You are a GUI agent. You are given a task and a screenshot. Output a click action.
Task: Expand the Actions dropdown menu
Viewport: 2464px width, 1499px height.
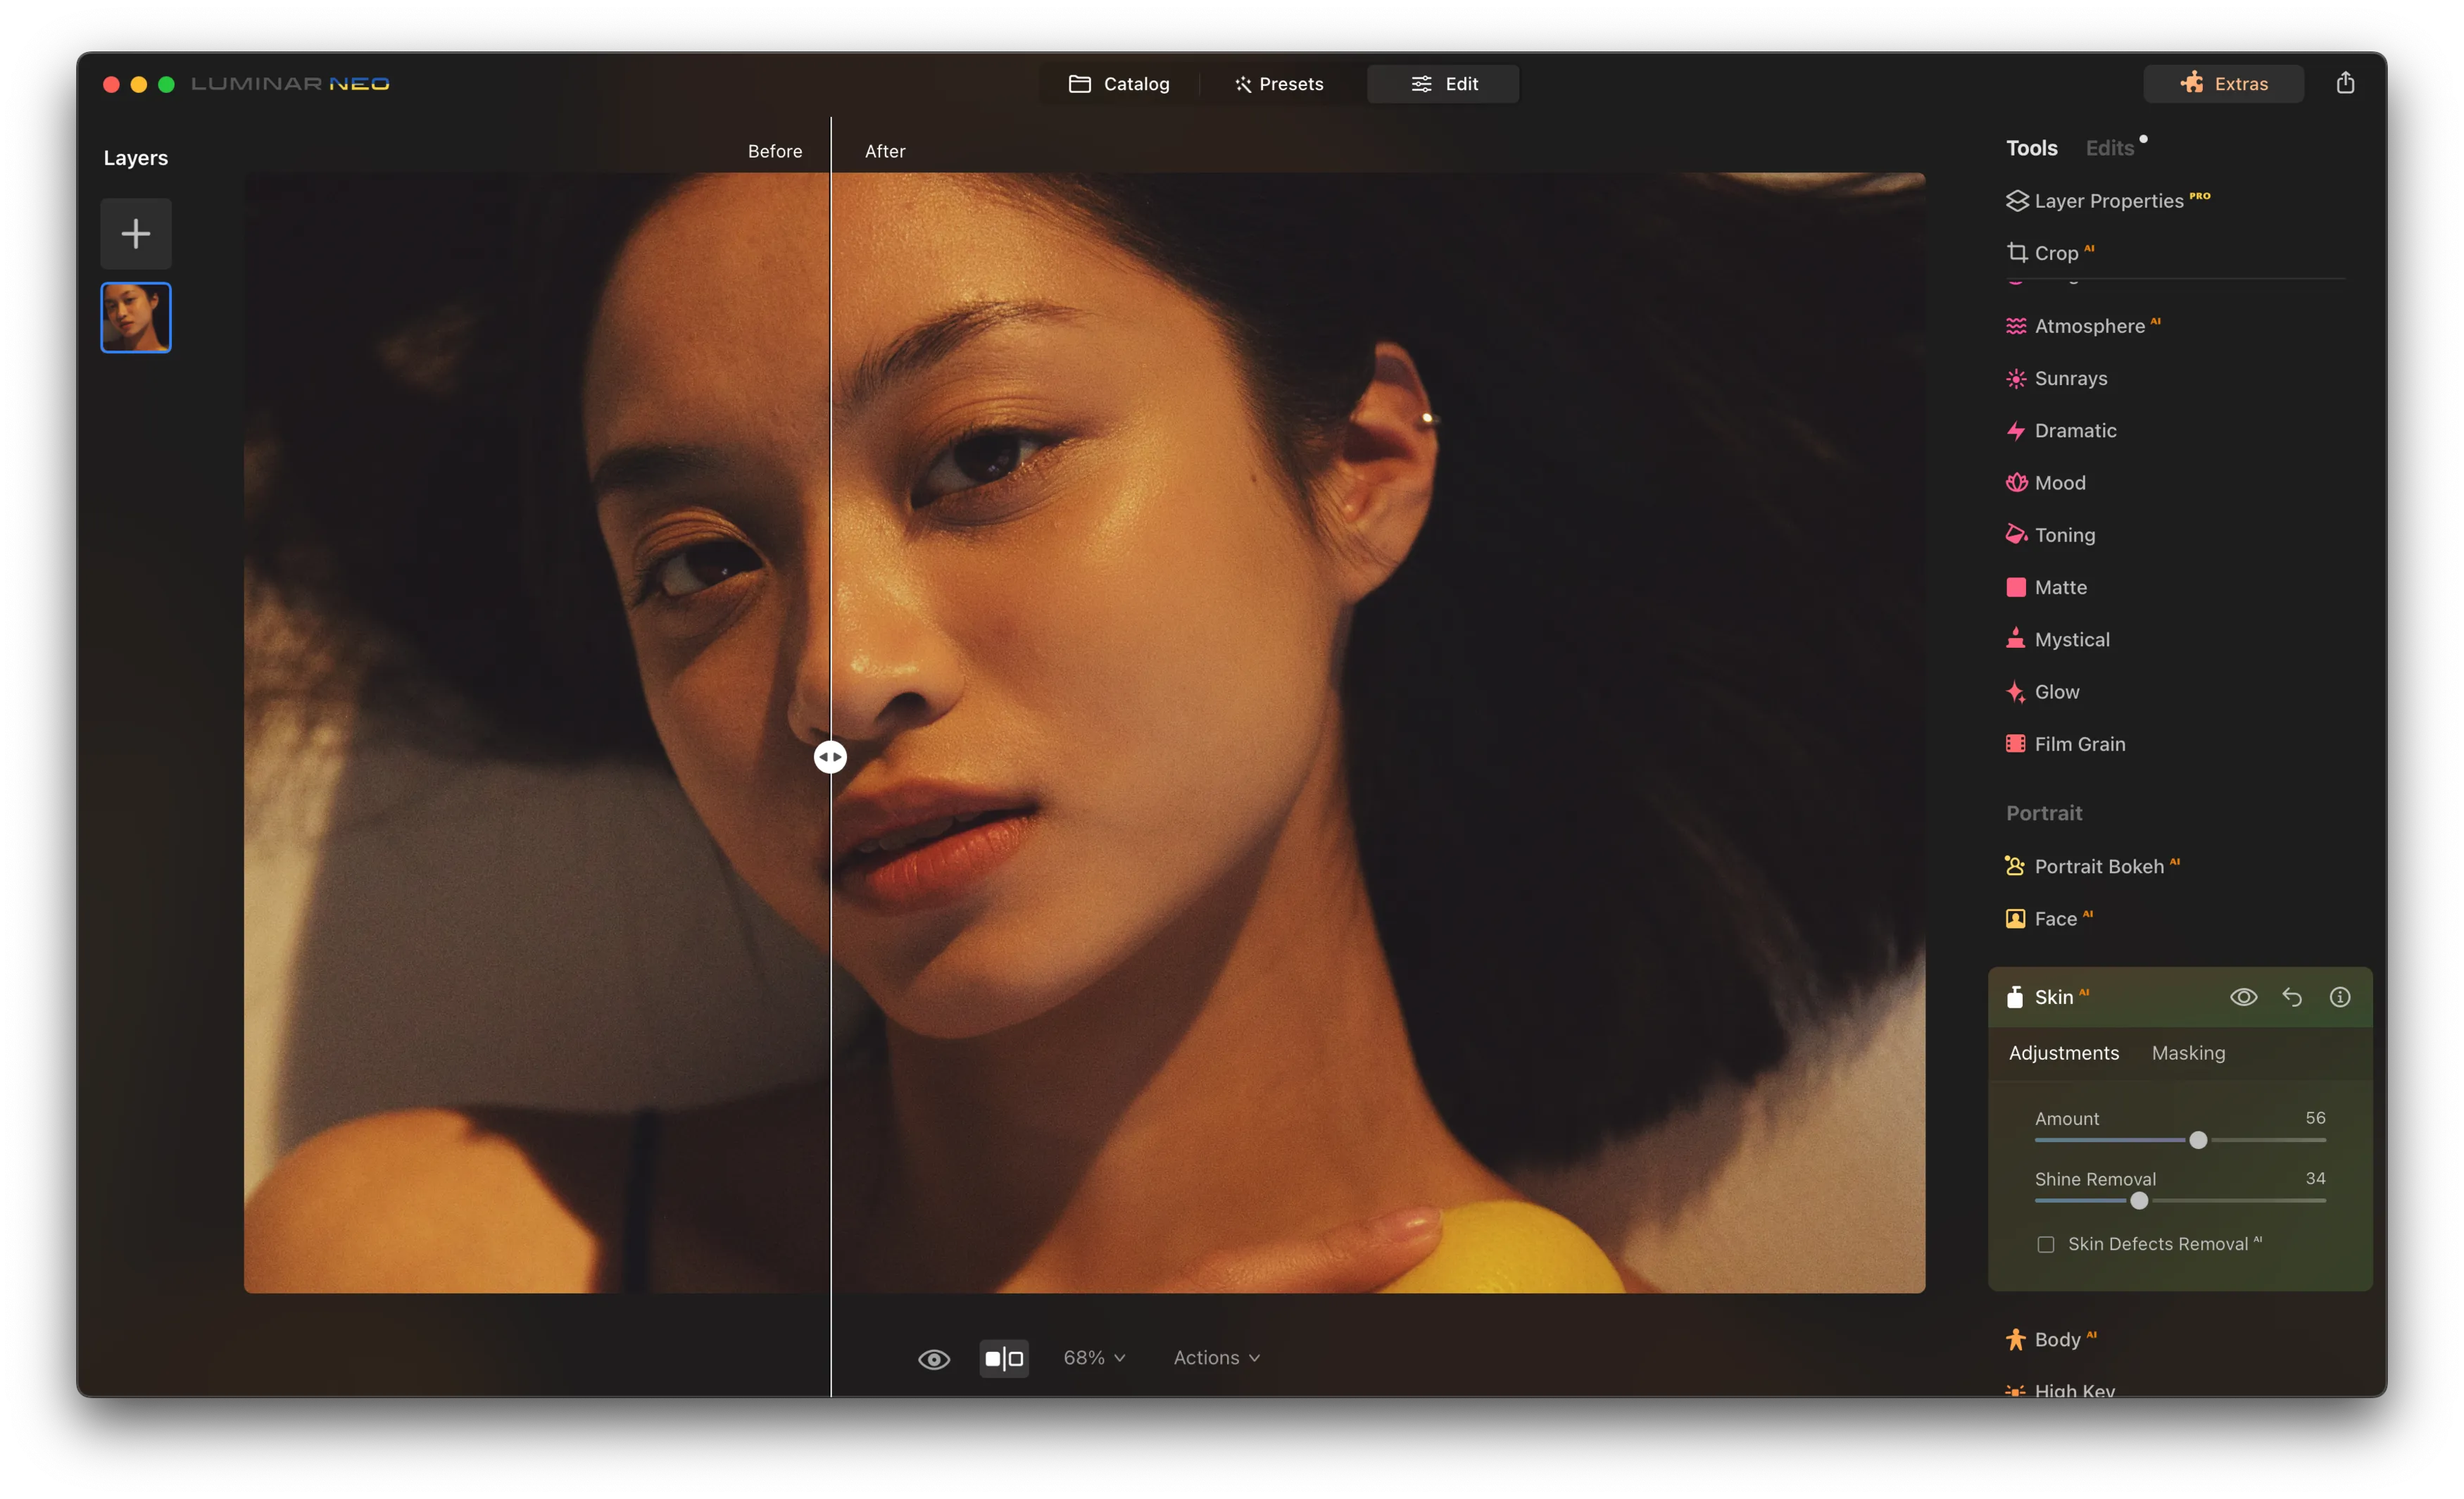1215,1358
